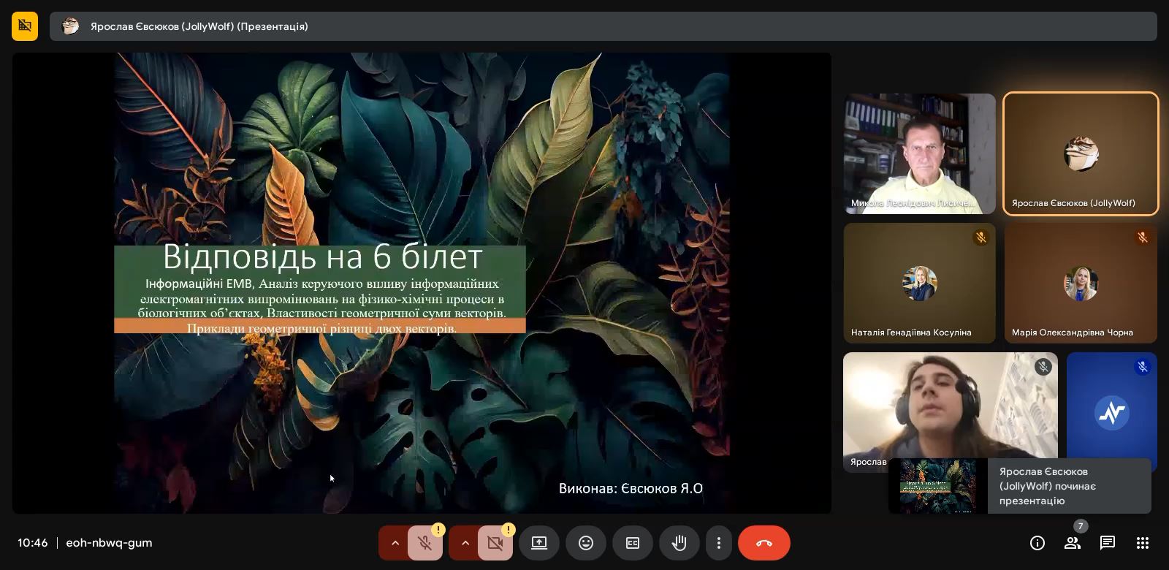The height and width of the screenshot is (570, 1169).
Task: Select Наталія Геннадіївна Косуліна participant tile
Action: (x=919, y=283)
